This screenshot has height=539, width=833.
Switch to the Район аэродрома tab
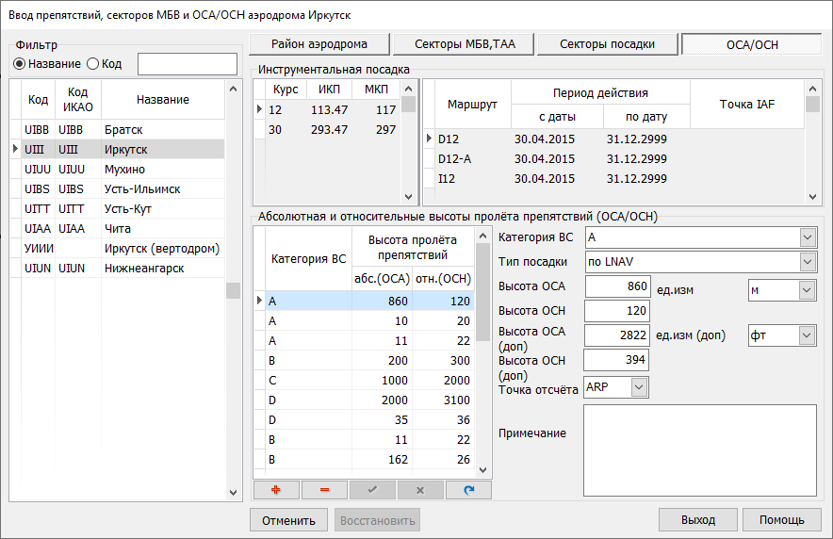coord(318,43)
